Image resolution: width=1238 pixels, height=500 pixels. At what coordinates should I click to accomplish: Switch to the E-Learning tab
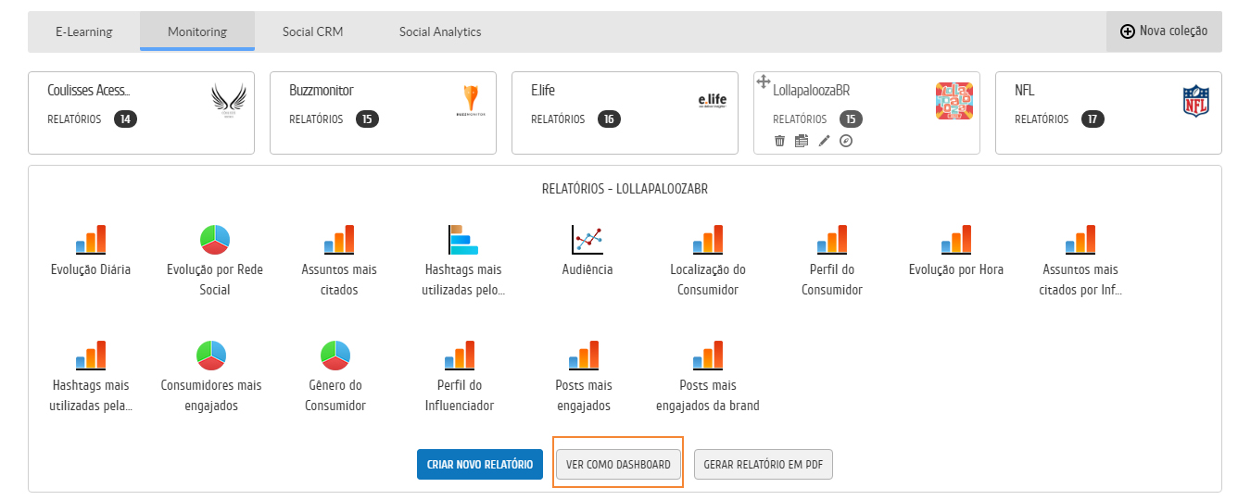(84, 31)
